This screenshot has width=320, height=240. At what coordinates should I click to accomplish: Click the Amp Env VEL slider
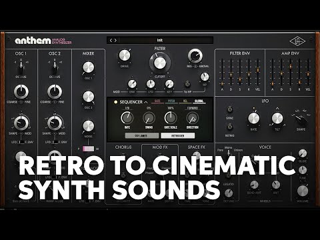(x=308, y=73)
